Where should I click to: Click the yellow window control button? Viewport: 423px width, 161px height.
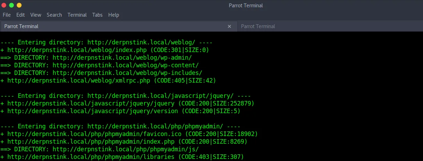19,5
